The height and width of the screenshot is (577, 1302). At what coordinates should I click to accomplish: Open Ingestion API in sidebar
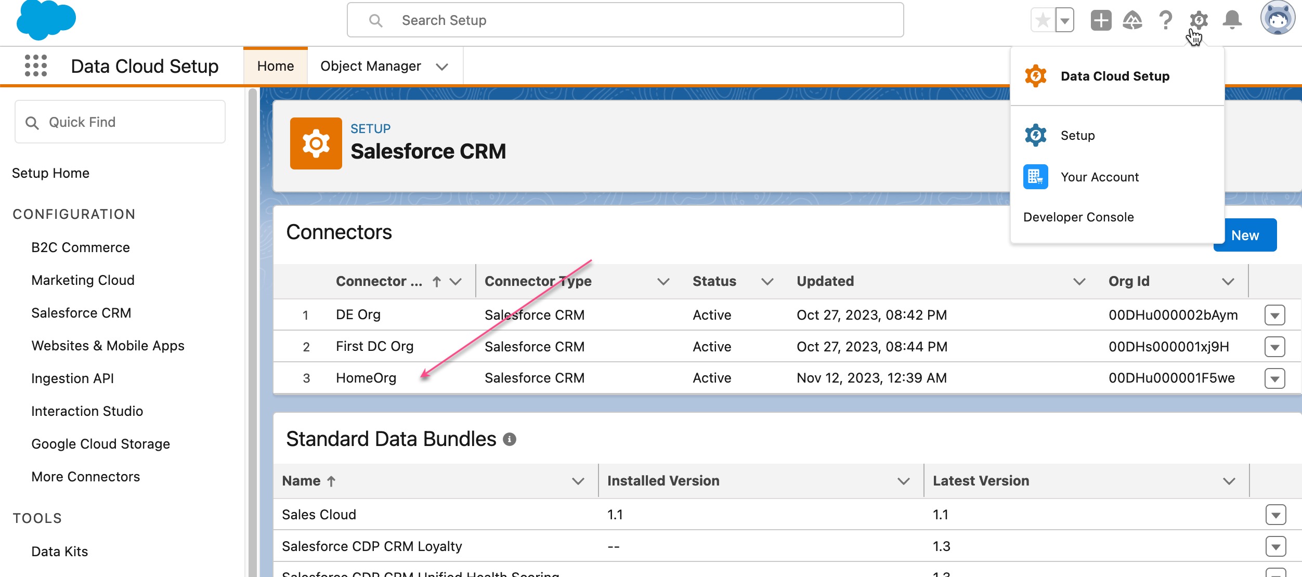(x=72, y=378)
